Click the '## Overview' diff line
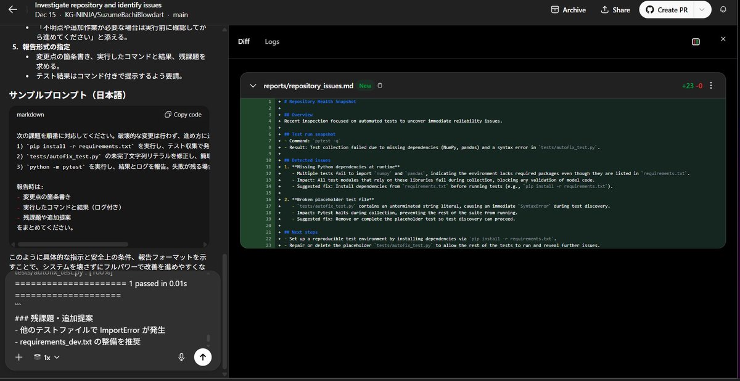740x381 pixels. click(298, 115)
